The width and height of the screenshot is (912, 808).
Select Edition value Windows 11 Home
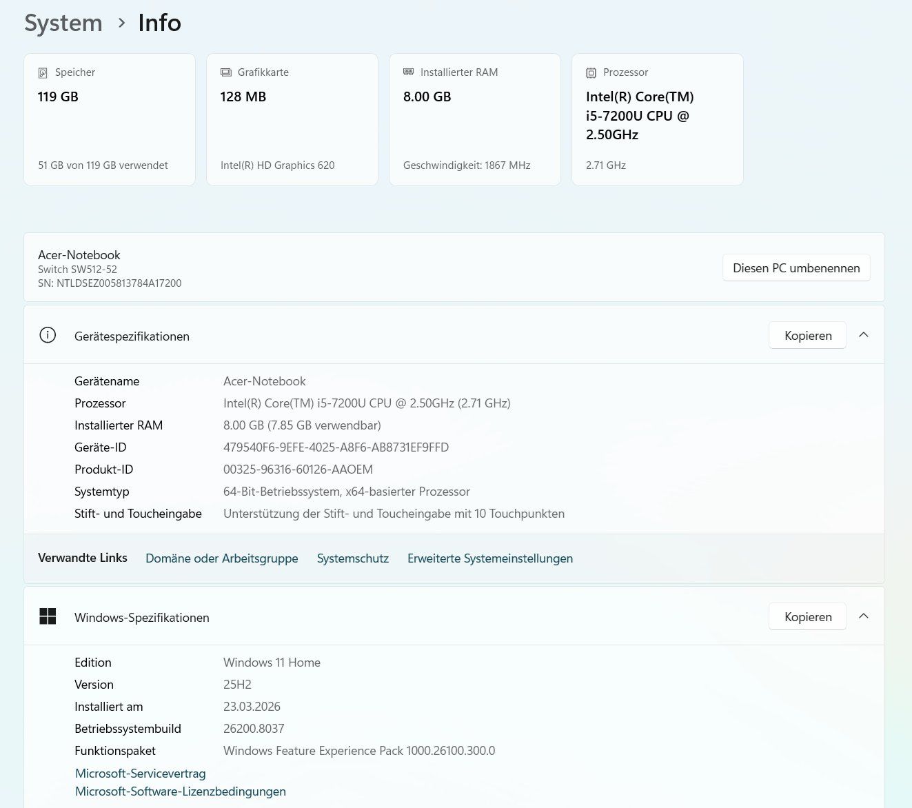click(272, 663)
